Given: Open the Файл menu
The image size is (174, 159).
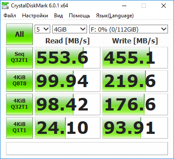Looking at the screenshot, I should [x=10, y=16].
